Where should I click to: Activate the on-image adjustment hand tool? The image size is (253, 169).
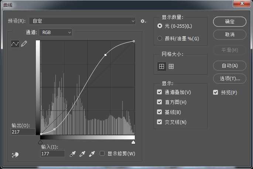tap(15, 155)
